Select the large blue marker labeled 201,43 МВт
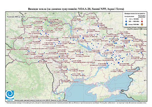The image size is (152, 107). (83, 38)
